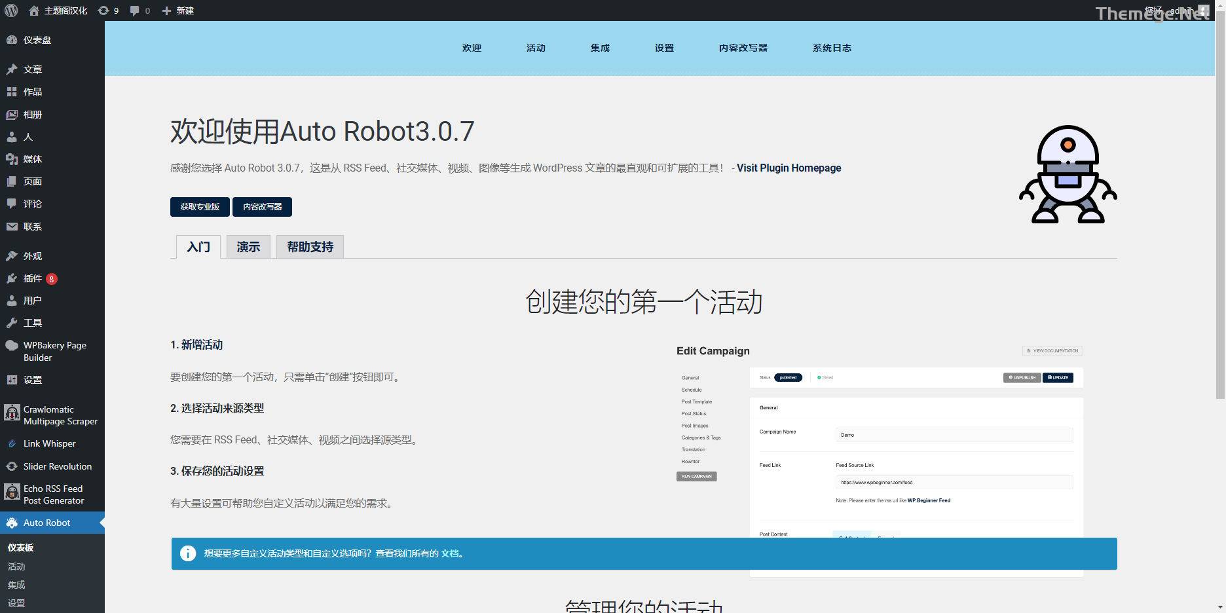Click the Slider Revolution icon

tap(12, 466)
